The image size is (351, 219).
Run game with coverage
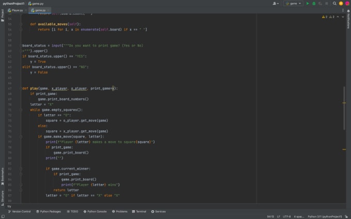320,4
